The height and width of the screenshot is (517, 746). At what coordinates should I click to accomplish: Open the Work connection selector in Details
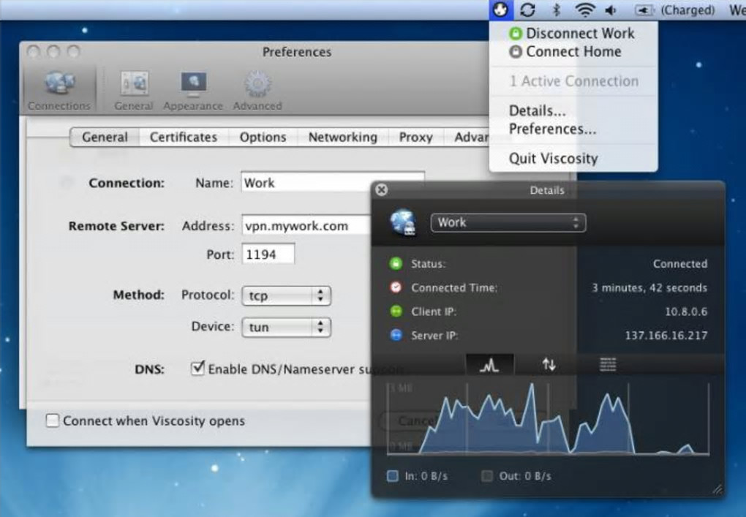[x=508, y=222]
